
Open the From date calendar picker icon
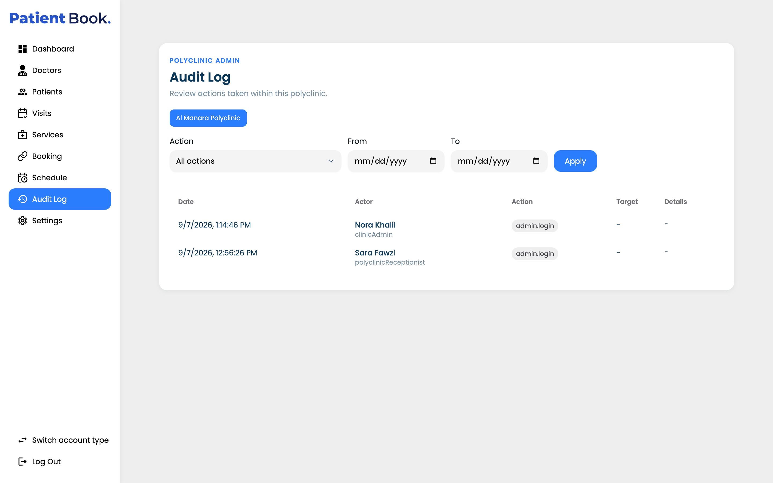[433, 161]
